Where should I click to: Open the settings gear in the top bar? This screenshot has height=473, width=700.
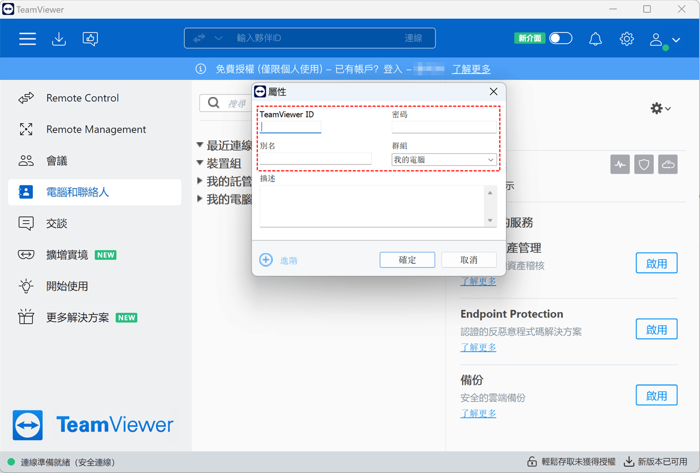point(626,38)
